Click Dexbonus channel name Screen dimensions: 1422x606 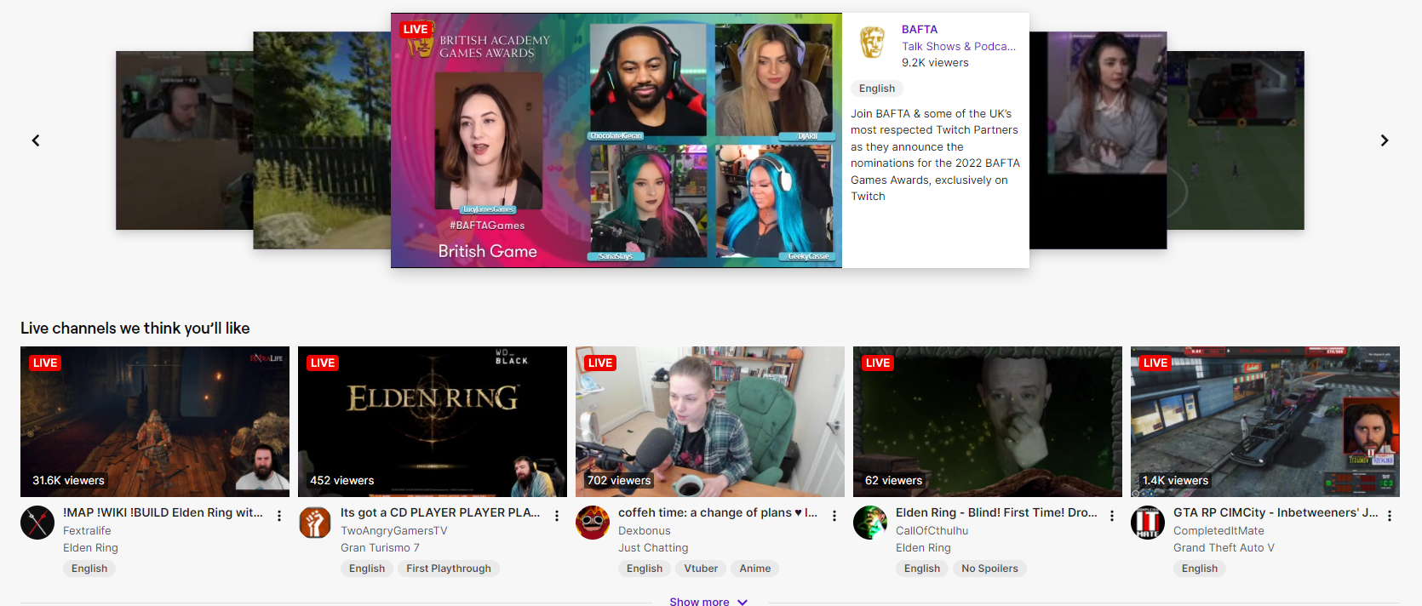coord(645,530)
